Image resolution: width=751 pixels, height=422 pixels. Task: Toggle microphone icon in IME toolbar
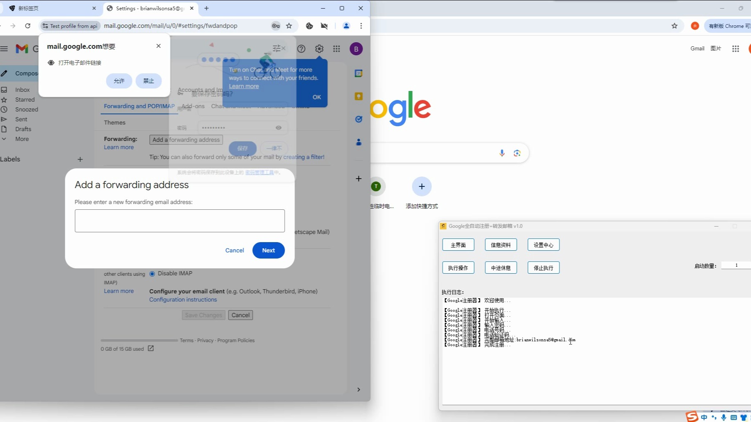pyautogui.click(x=724, y=417)
